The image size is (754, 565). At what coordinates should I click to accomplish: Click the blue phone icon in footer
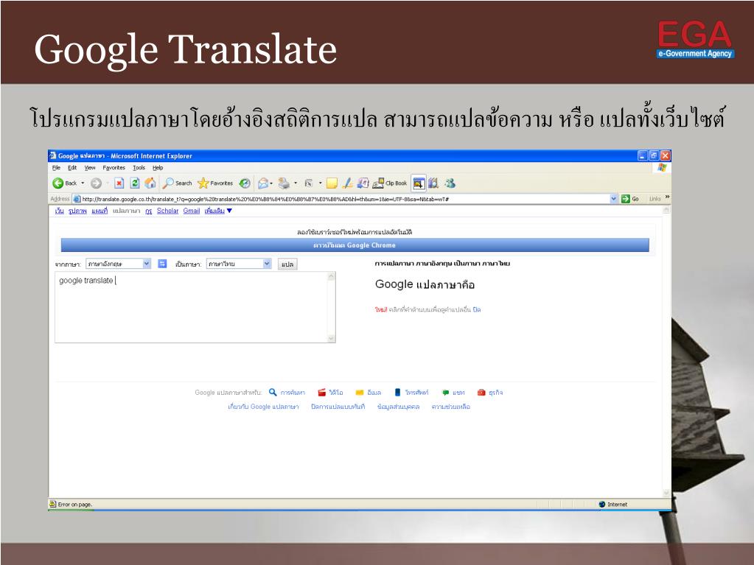click(397, 392)
